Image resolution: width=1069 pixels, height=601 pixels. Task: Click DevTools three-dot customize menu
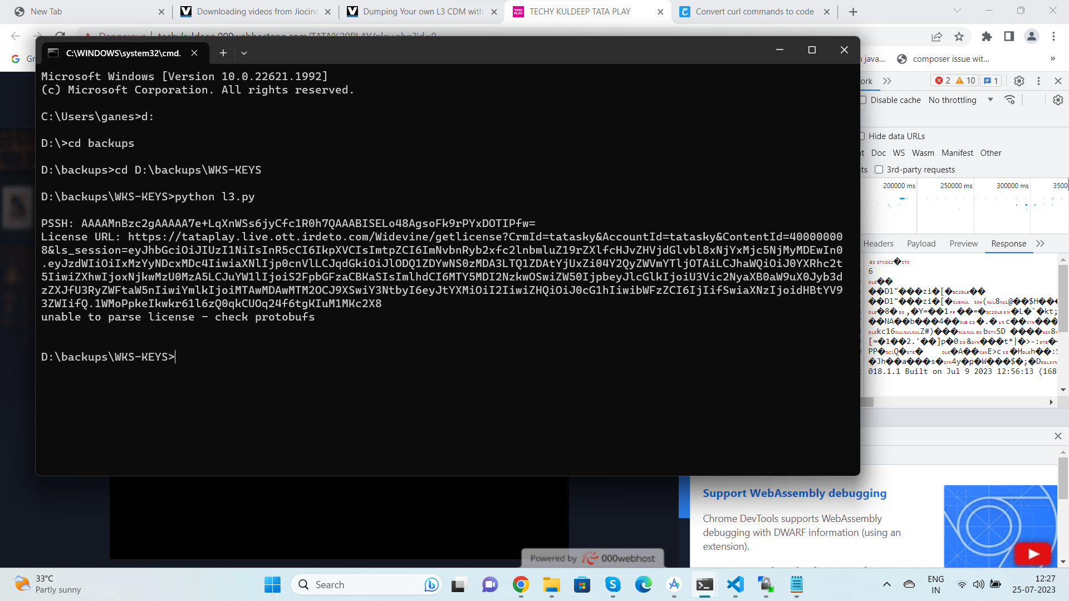pyautogui.click(x=1038, y=81)
